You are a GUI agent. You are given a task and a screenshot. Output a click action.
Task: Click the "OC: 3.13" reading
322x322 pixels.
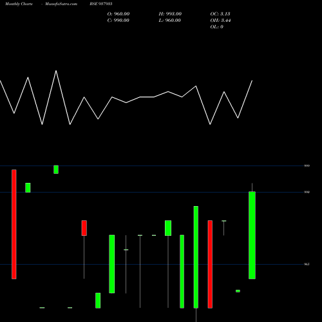tap(220, 14)
